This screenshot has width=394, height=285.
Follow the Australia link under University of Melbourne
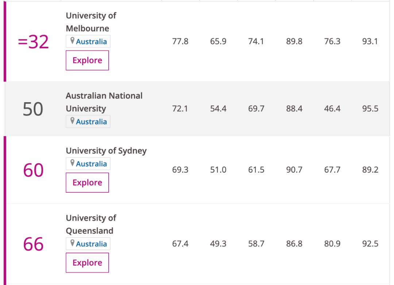tap(91, 42)
